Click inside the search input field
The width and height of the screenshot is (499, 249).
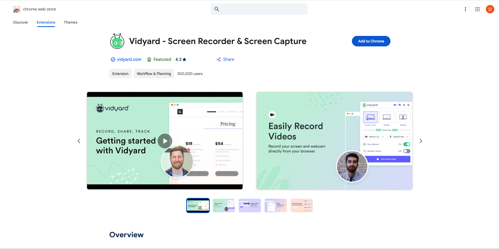(x=259, y=9)
